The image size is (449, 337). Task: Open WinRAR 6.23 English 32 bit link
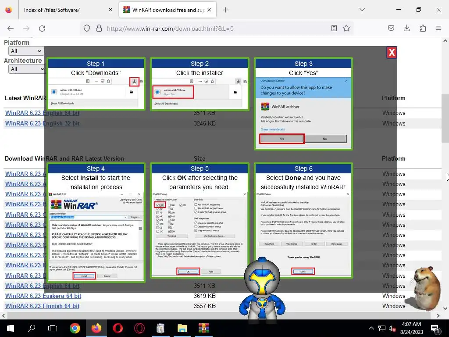coord(42,123)
